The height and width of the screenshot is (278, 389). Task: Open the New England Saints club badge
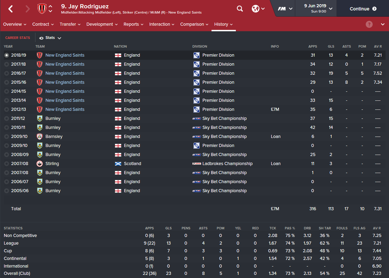coord(42,9)
